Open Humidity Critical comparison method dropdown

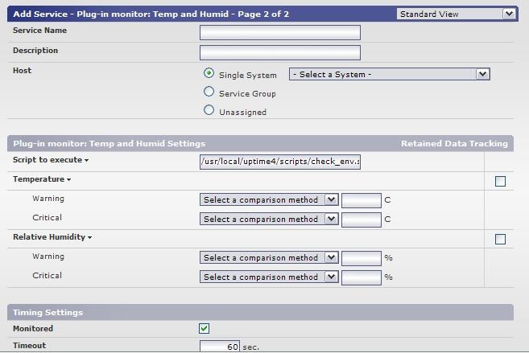(269, 277)
